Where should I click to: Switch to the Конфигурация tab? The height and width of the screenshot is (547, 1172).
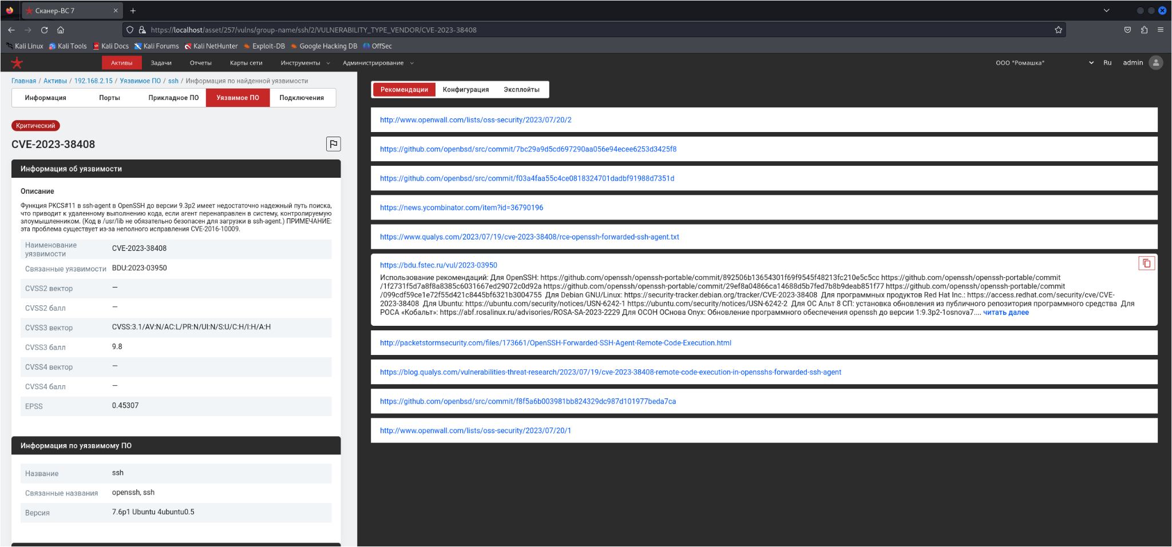coord(466,90)
